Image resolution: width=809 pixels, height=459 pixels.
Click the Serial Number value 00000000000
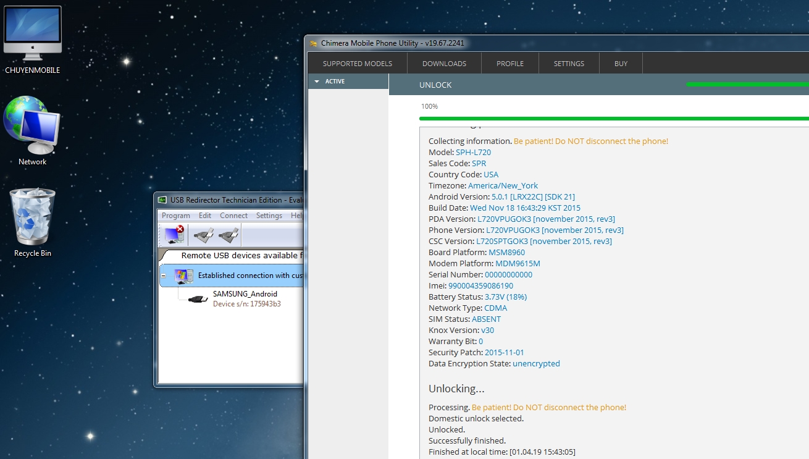point(508,274)
